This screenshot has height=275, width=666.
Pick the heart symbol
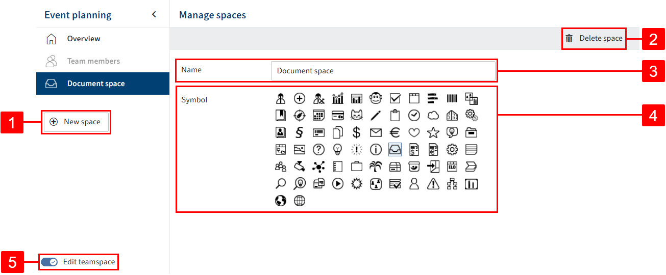[x=414, y=132]
